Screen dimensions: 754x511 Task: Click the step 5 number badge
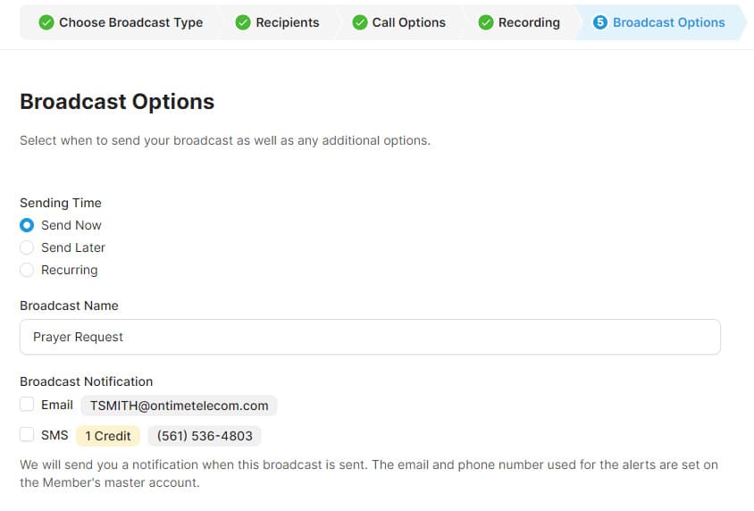pos(600,22)
